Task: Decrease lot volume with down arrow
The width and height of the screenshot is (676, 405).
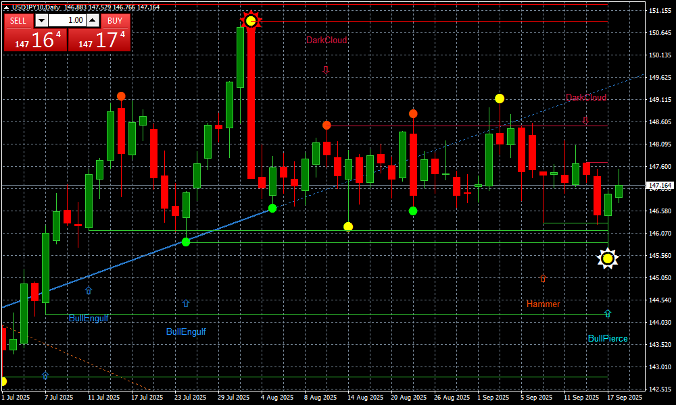Action: tap(41, 20)
